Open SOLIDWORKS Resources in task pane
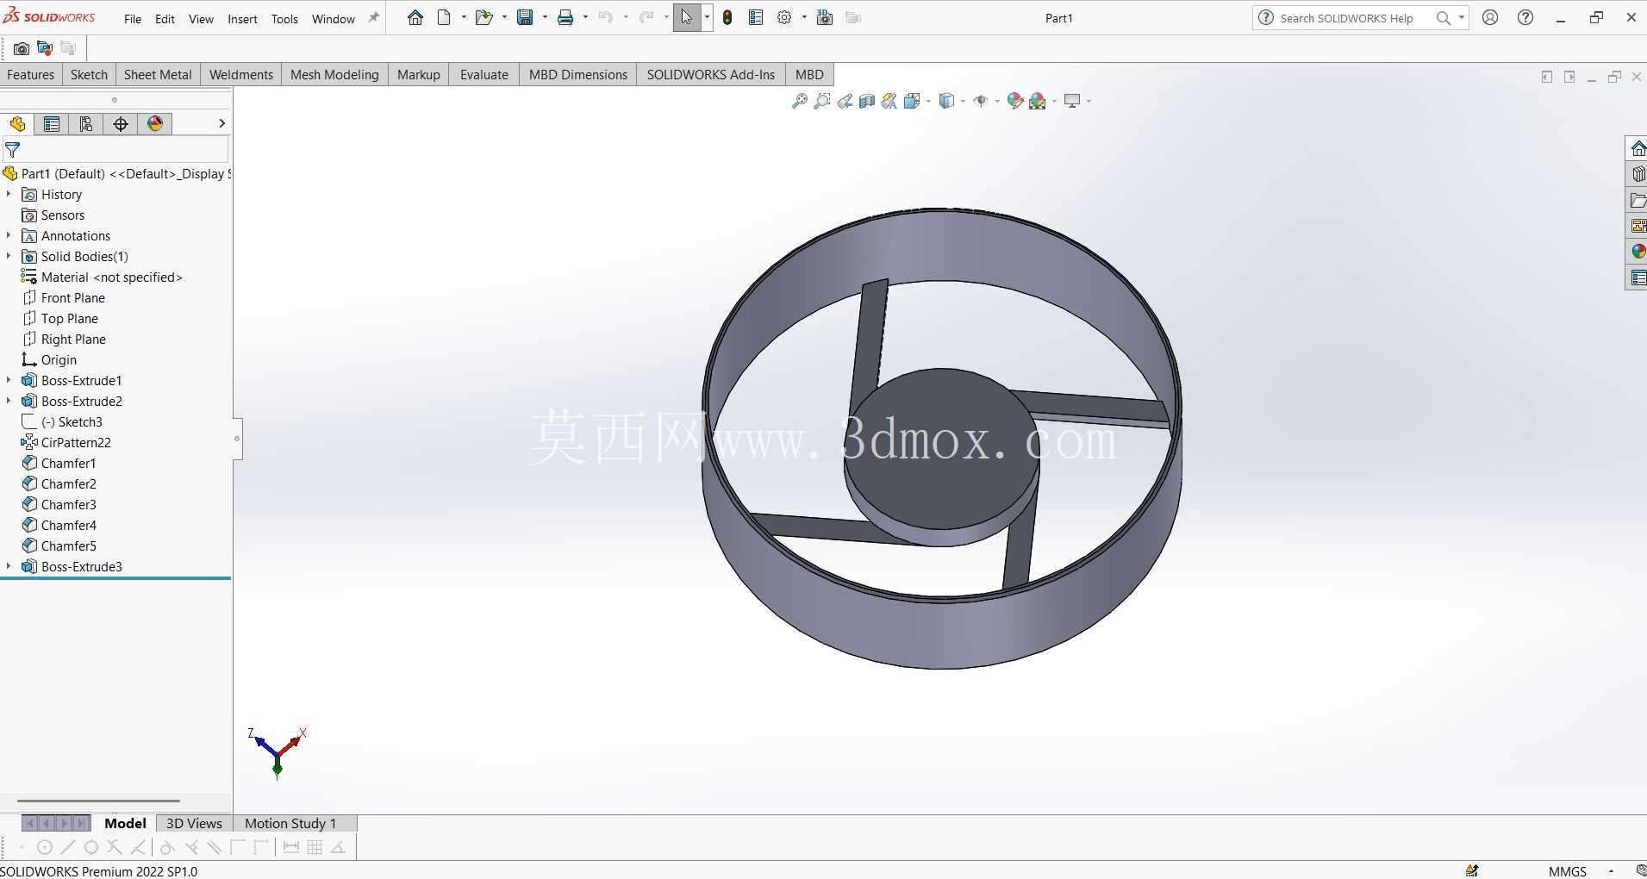Screen dimensions: 1647x879 pos(1638,148)
